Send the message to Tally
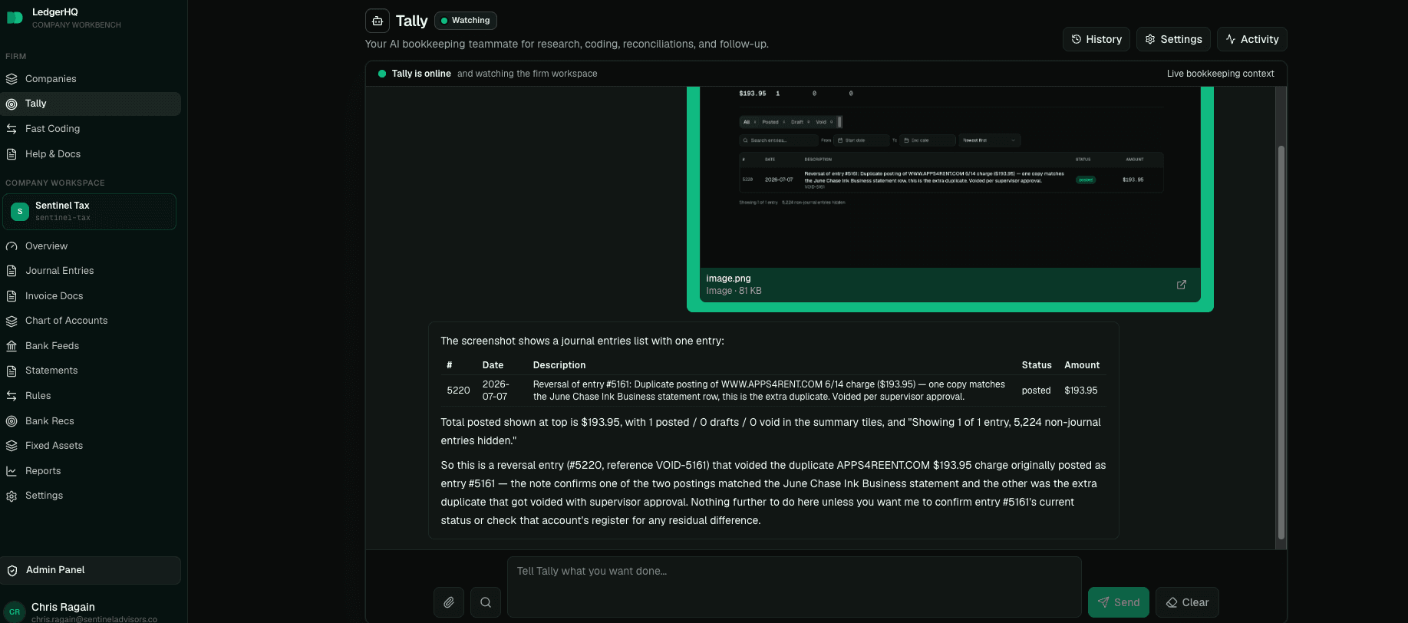This screenshot has width=1408, height=623. (1119, 602)
